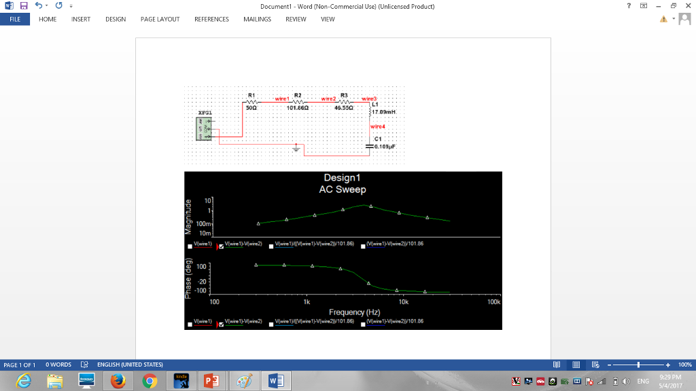696x391 pixels.
Task: Click the proofing errors icon in status bar
Action: pyautogui.click(x=84, y=365)
